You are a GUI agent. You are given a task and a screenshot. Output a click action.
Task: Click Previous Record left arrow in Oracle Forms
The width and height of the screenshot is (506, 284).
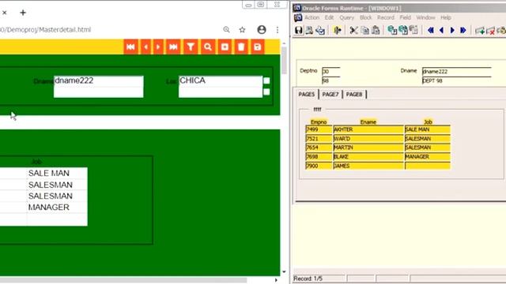(441, 30)
